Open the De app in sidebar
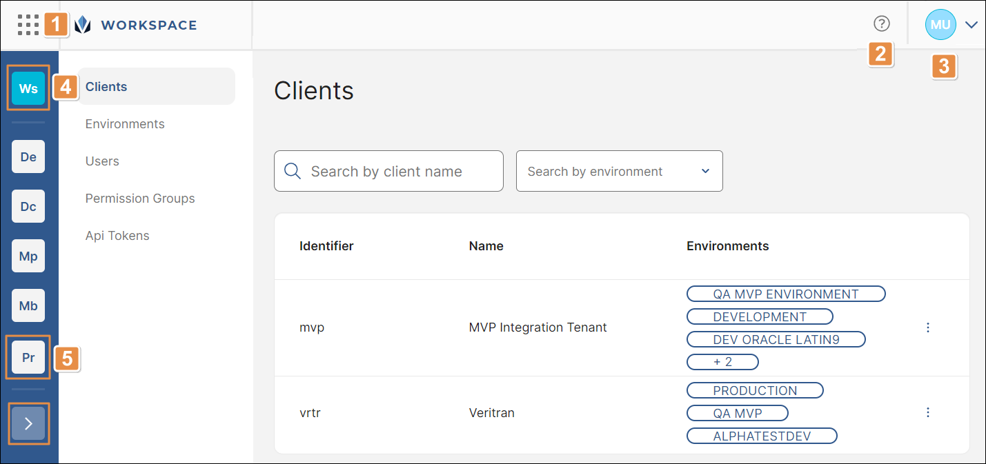 coord(28,157)
